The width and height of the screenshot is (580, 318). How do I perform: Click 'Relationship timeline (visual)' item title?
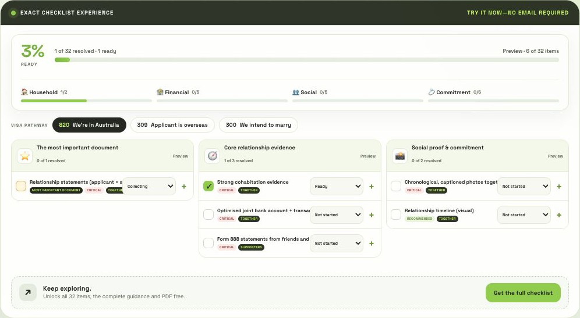coord(439,210)
